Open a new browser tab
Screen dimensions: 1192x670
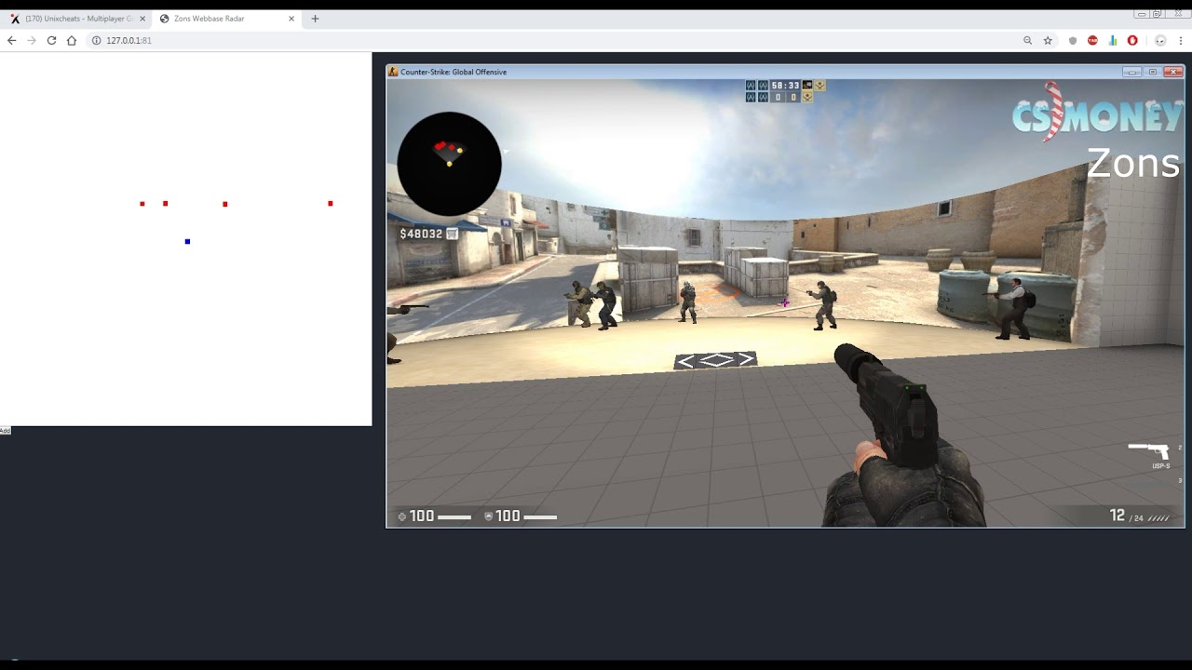[315, 19]
